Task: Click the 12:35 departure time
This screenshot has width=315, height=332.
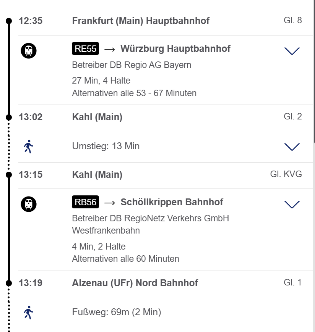Action: pos(31,21)
